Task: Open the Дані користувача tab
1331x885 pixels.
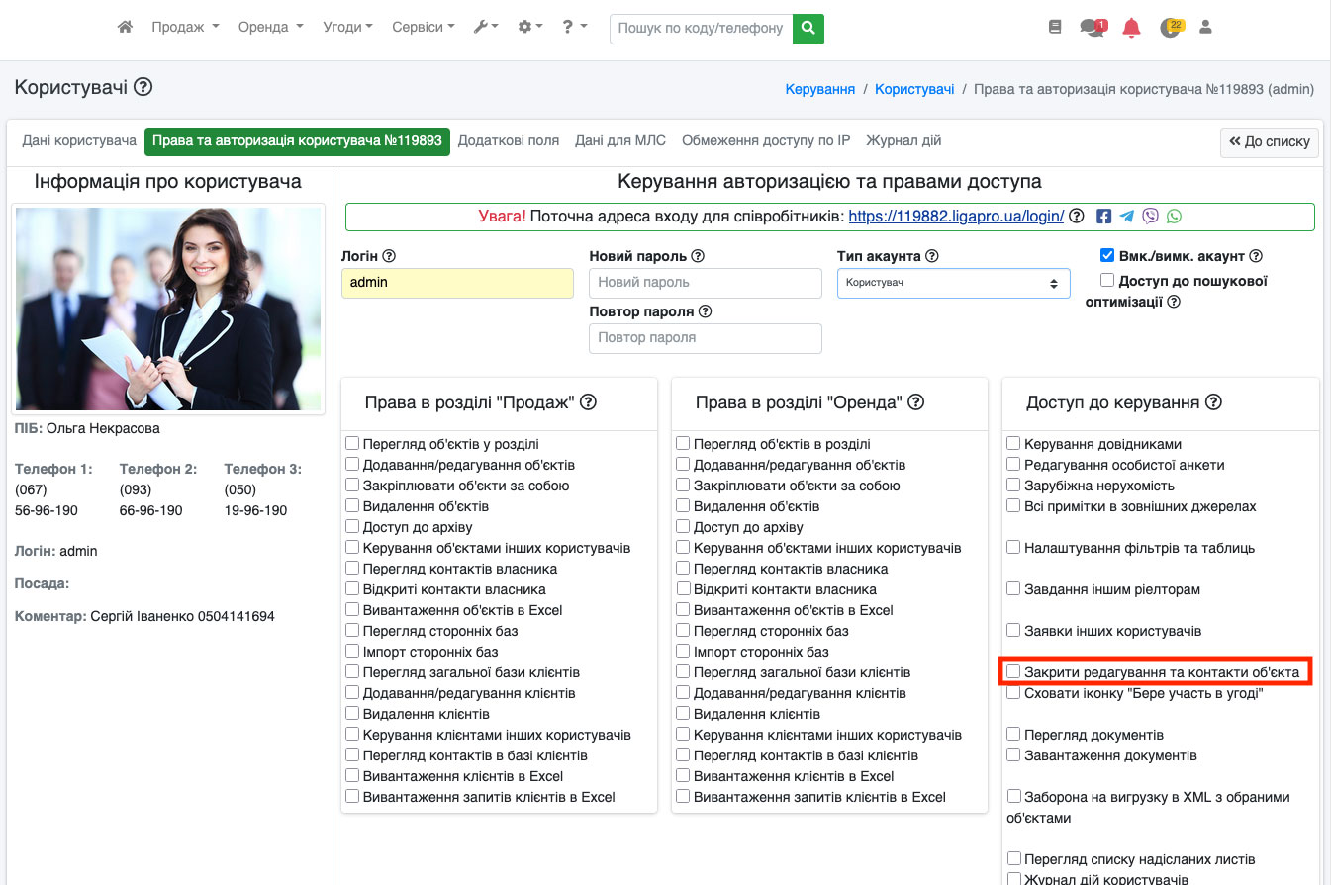Action: click(79, 141)
